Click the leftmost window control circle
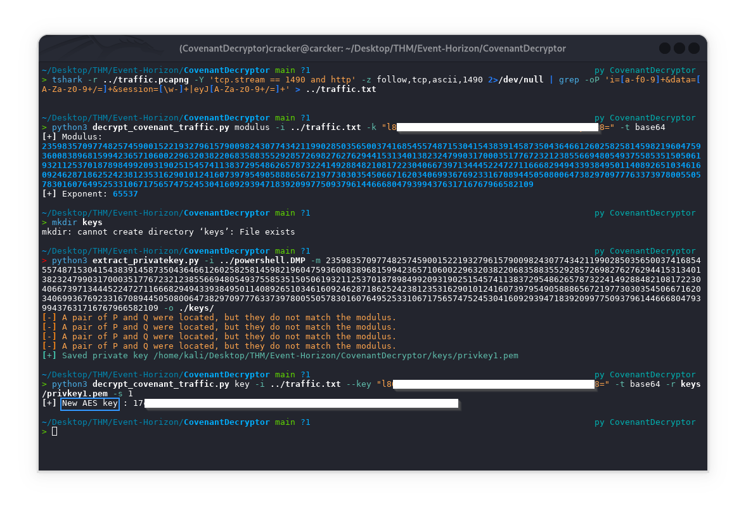746x513 pixels. click(x=664, y=48)
